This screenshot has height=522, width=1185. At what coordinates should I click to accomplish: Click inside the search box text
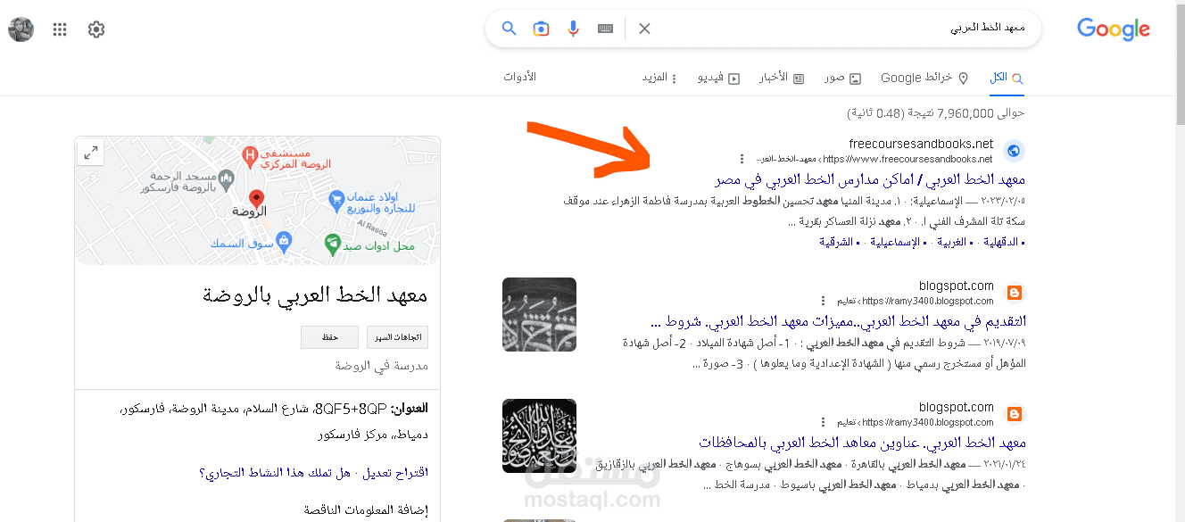point(988,29)
